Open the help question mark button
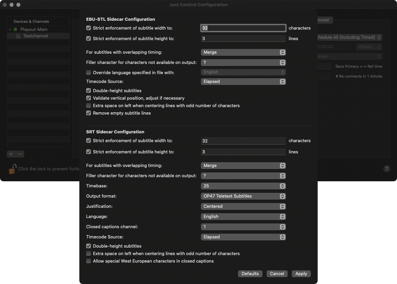This screenshot has width=397, height=284. click(387, 169)
